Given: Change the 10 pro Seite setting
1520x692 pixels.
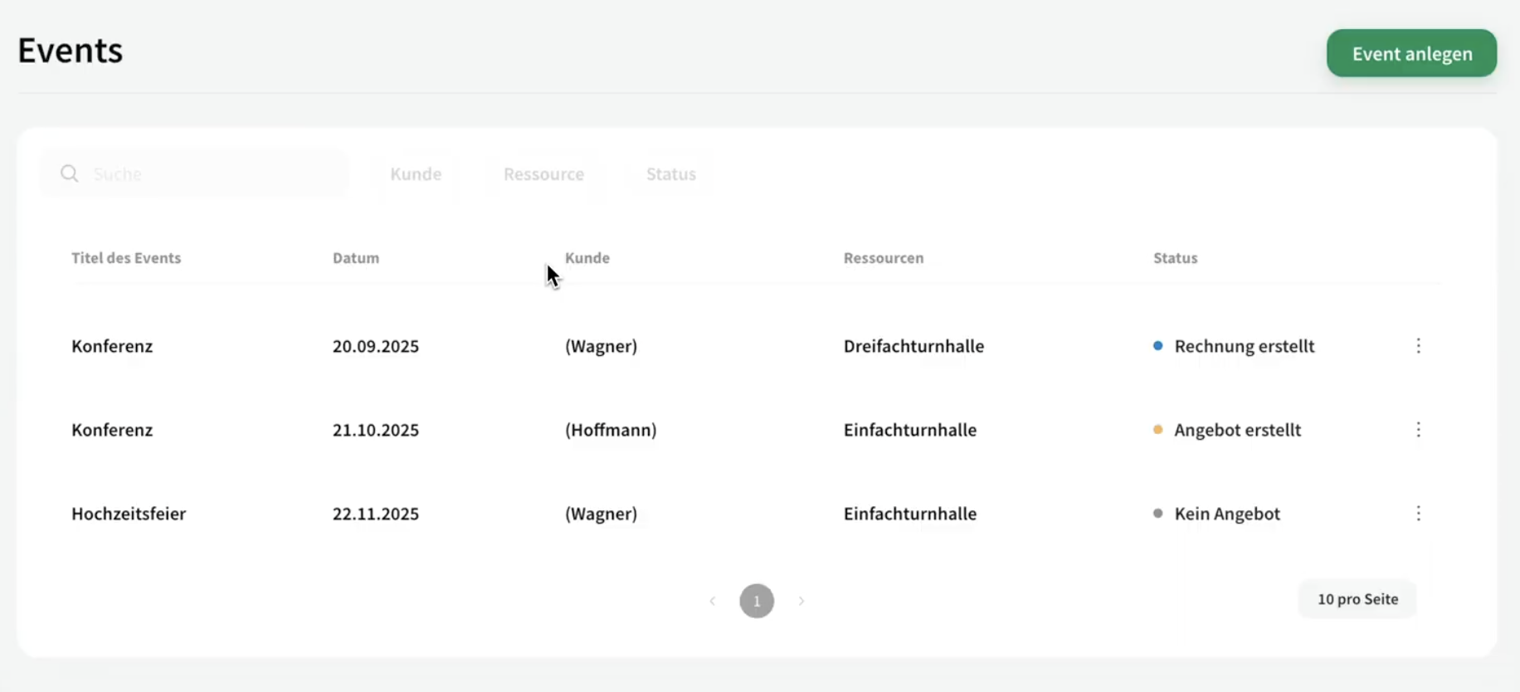Looking at the screenshot, I should (x=1357, y=599).
